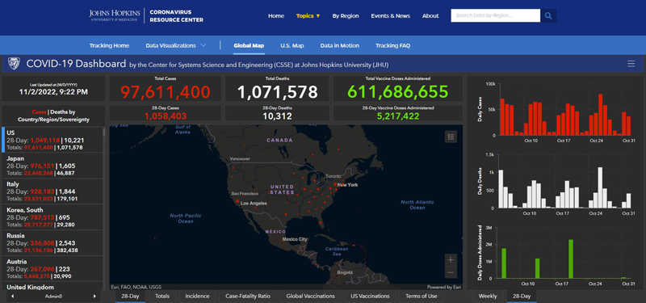Switch to the Incidence map tab
646x303 pixels.
(197, 296)
